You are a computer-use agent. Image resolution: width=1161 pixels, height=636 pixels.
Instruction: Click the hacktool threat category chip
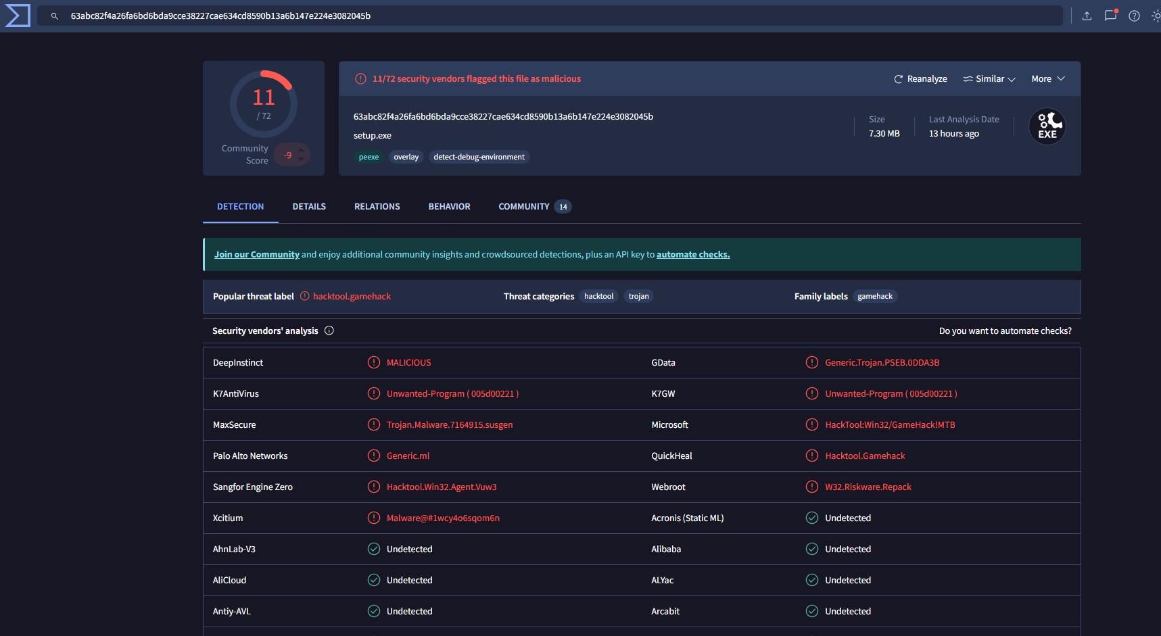tap(599, 296)
